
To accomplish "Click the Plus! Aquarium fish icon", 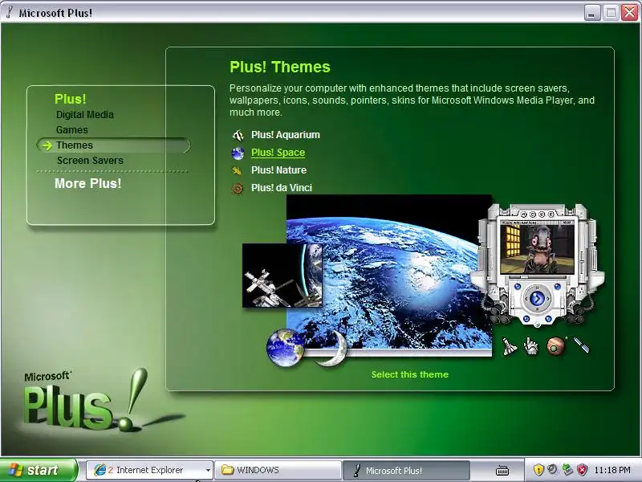I will tap(238, 135).
